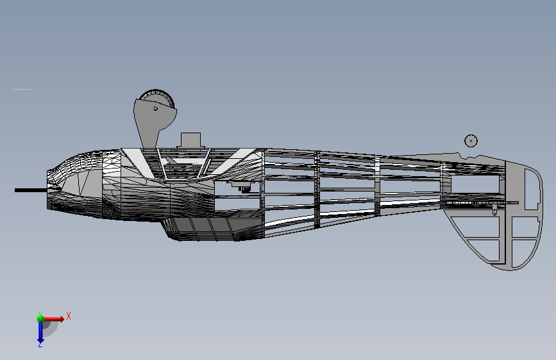Select the rectangular block atop the fuselage
Screen dimensions: 556x360
coord(190,140)
